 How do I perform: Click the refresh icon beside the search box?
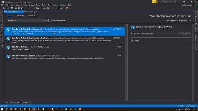(x=48, y=21)
